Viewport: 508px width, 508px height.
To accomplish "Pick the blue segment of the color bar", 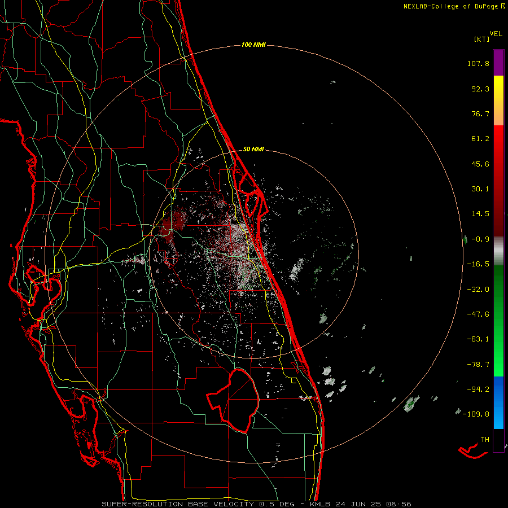I will (498, 402).
